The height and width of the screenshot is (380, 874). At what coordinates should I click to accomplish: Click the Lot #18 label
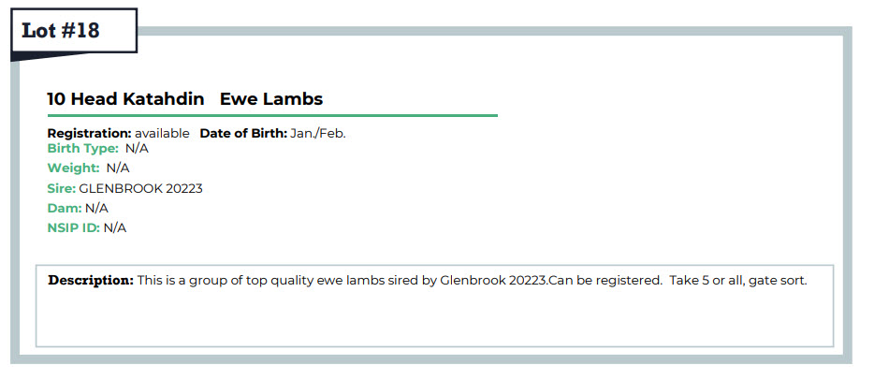tap(61, 31)
